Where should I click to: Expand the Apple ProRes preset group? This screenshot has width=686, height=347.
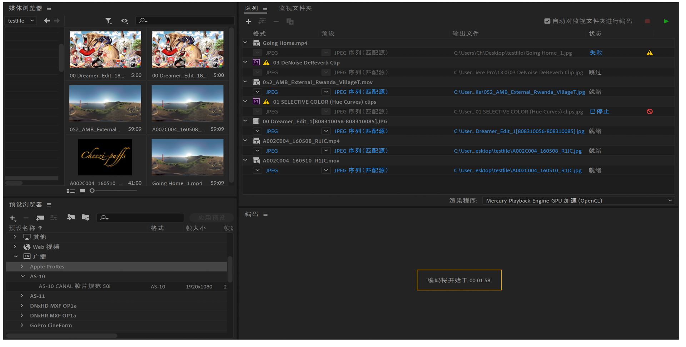(x=22, y=267)
